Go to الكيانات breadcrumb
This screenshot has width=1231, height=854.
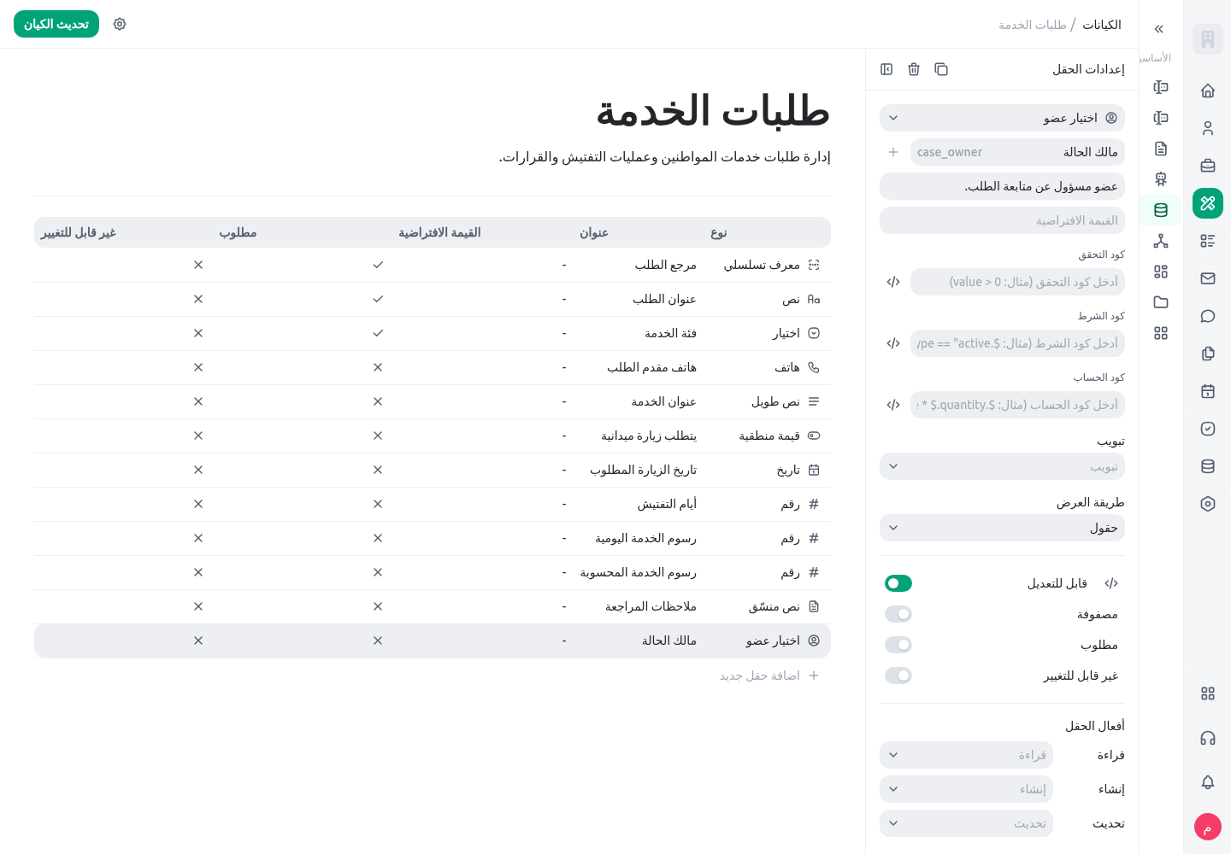coord(1102,25)
